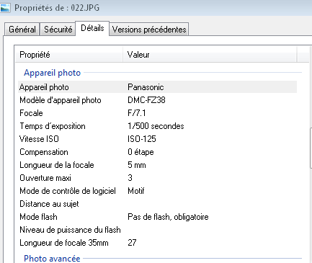Select the Détails tab

pyautogui.click(x=92, y=28)
